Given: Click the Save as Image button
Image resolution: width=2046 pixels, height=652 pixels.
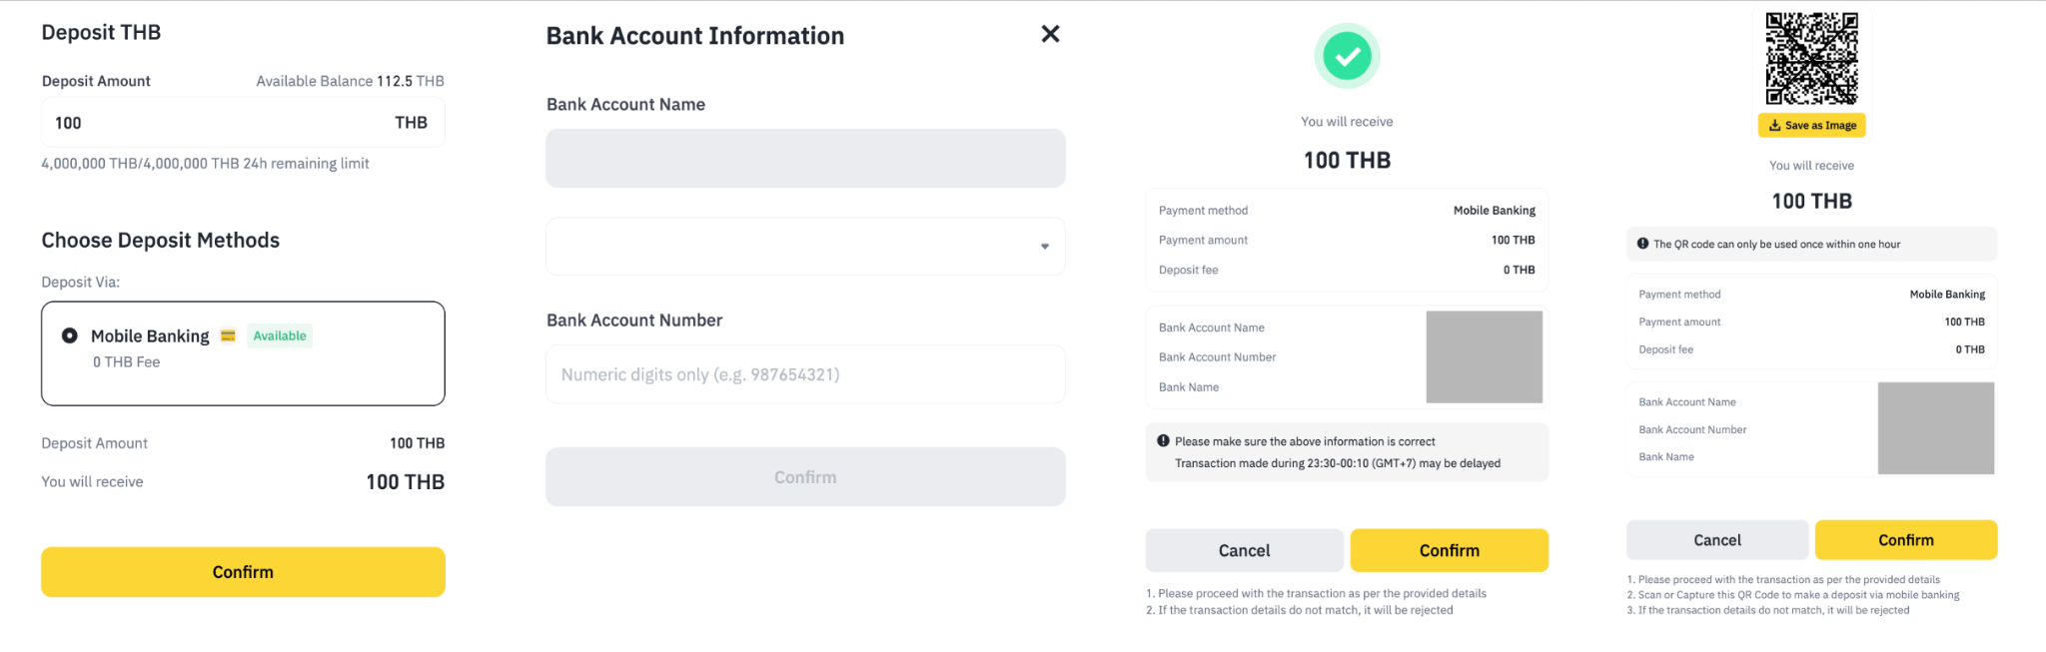Looking at the screenshot, I should coord(1811,125).
